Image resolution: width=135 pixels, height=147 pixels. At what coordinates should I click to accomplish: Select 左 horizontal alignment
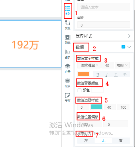pyautogui.click(x=86, y=140)
